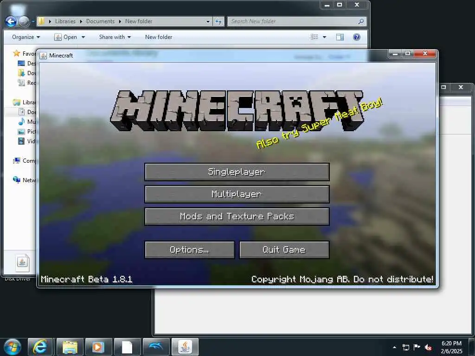Viewport: 475px width, 356px height.
Task: Start a Singleplayer game in Minecraft
Action: pyautogui.click(x=237, y=172)
